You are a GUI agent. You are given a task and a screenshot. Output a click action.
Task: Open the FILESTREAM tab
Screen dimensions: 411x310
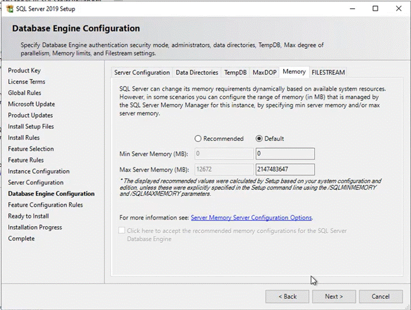tap(328, 72)
